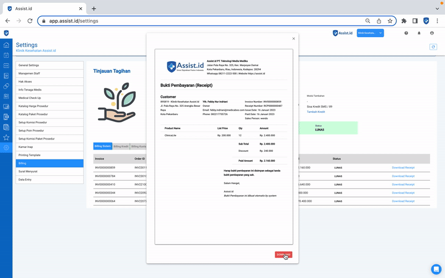
Task: Click the clipboard documents icon in sidebar
Action: point(6,127)
